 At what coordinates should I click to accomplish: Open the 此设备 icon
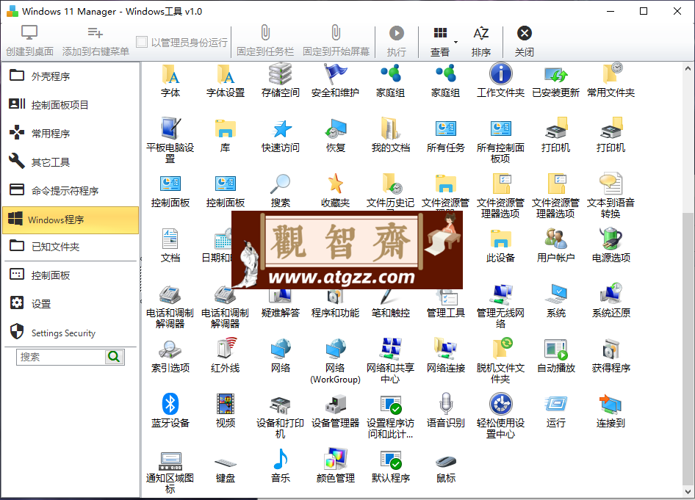[x=500, y=245]
